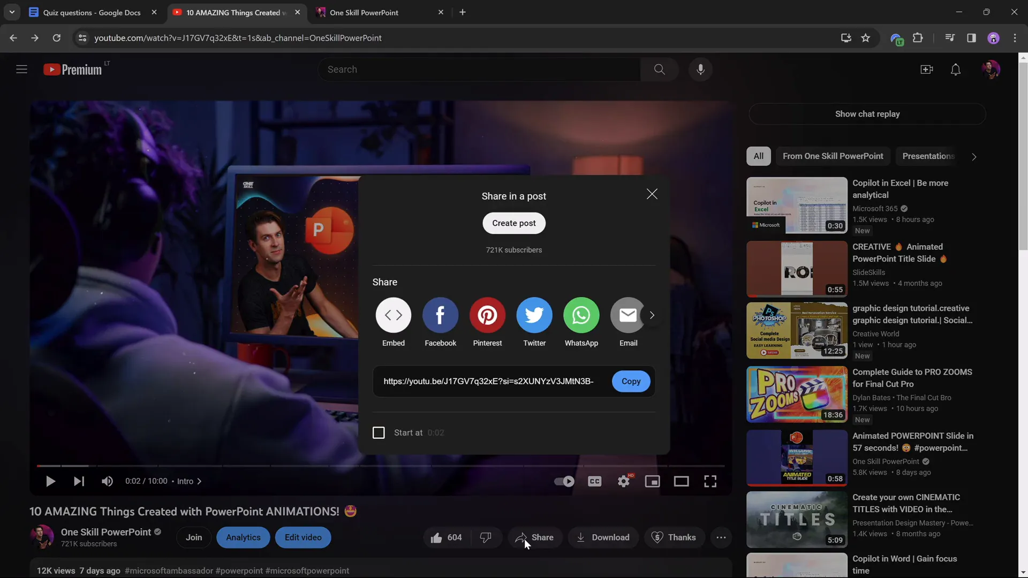Tick the Start at checkbox
The height and width of the screenshot is (578, 1028).
[x=379, y=432]
